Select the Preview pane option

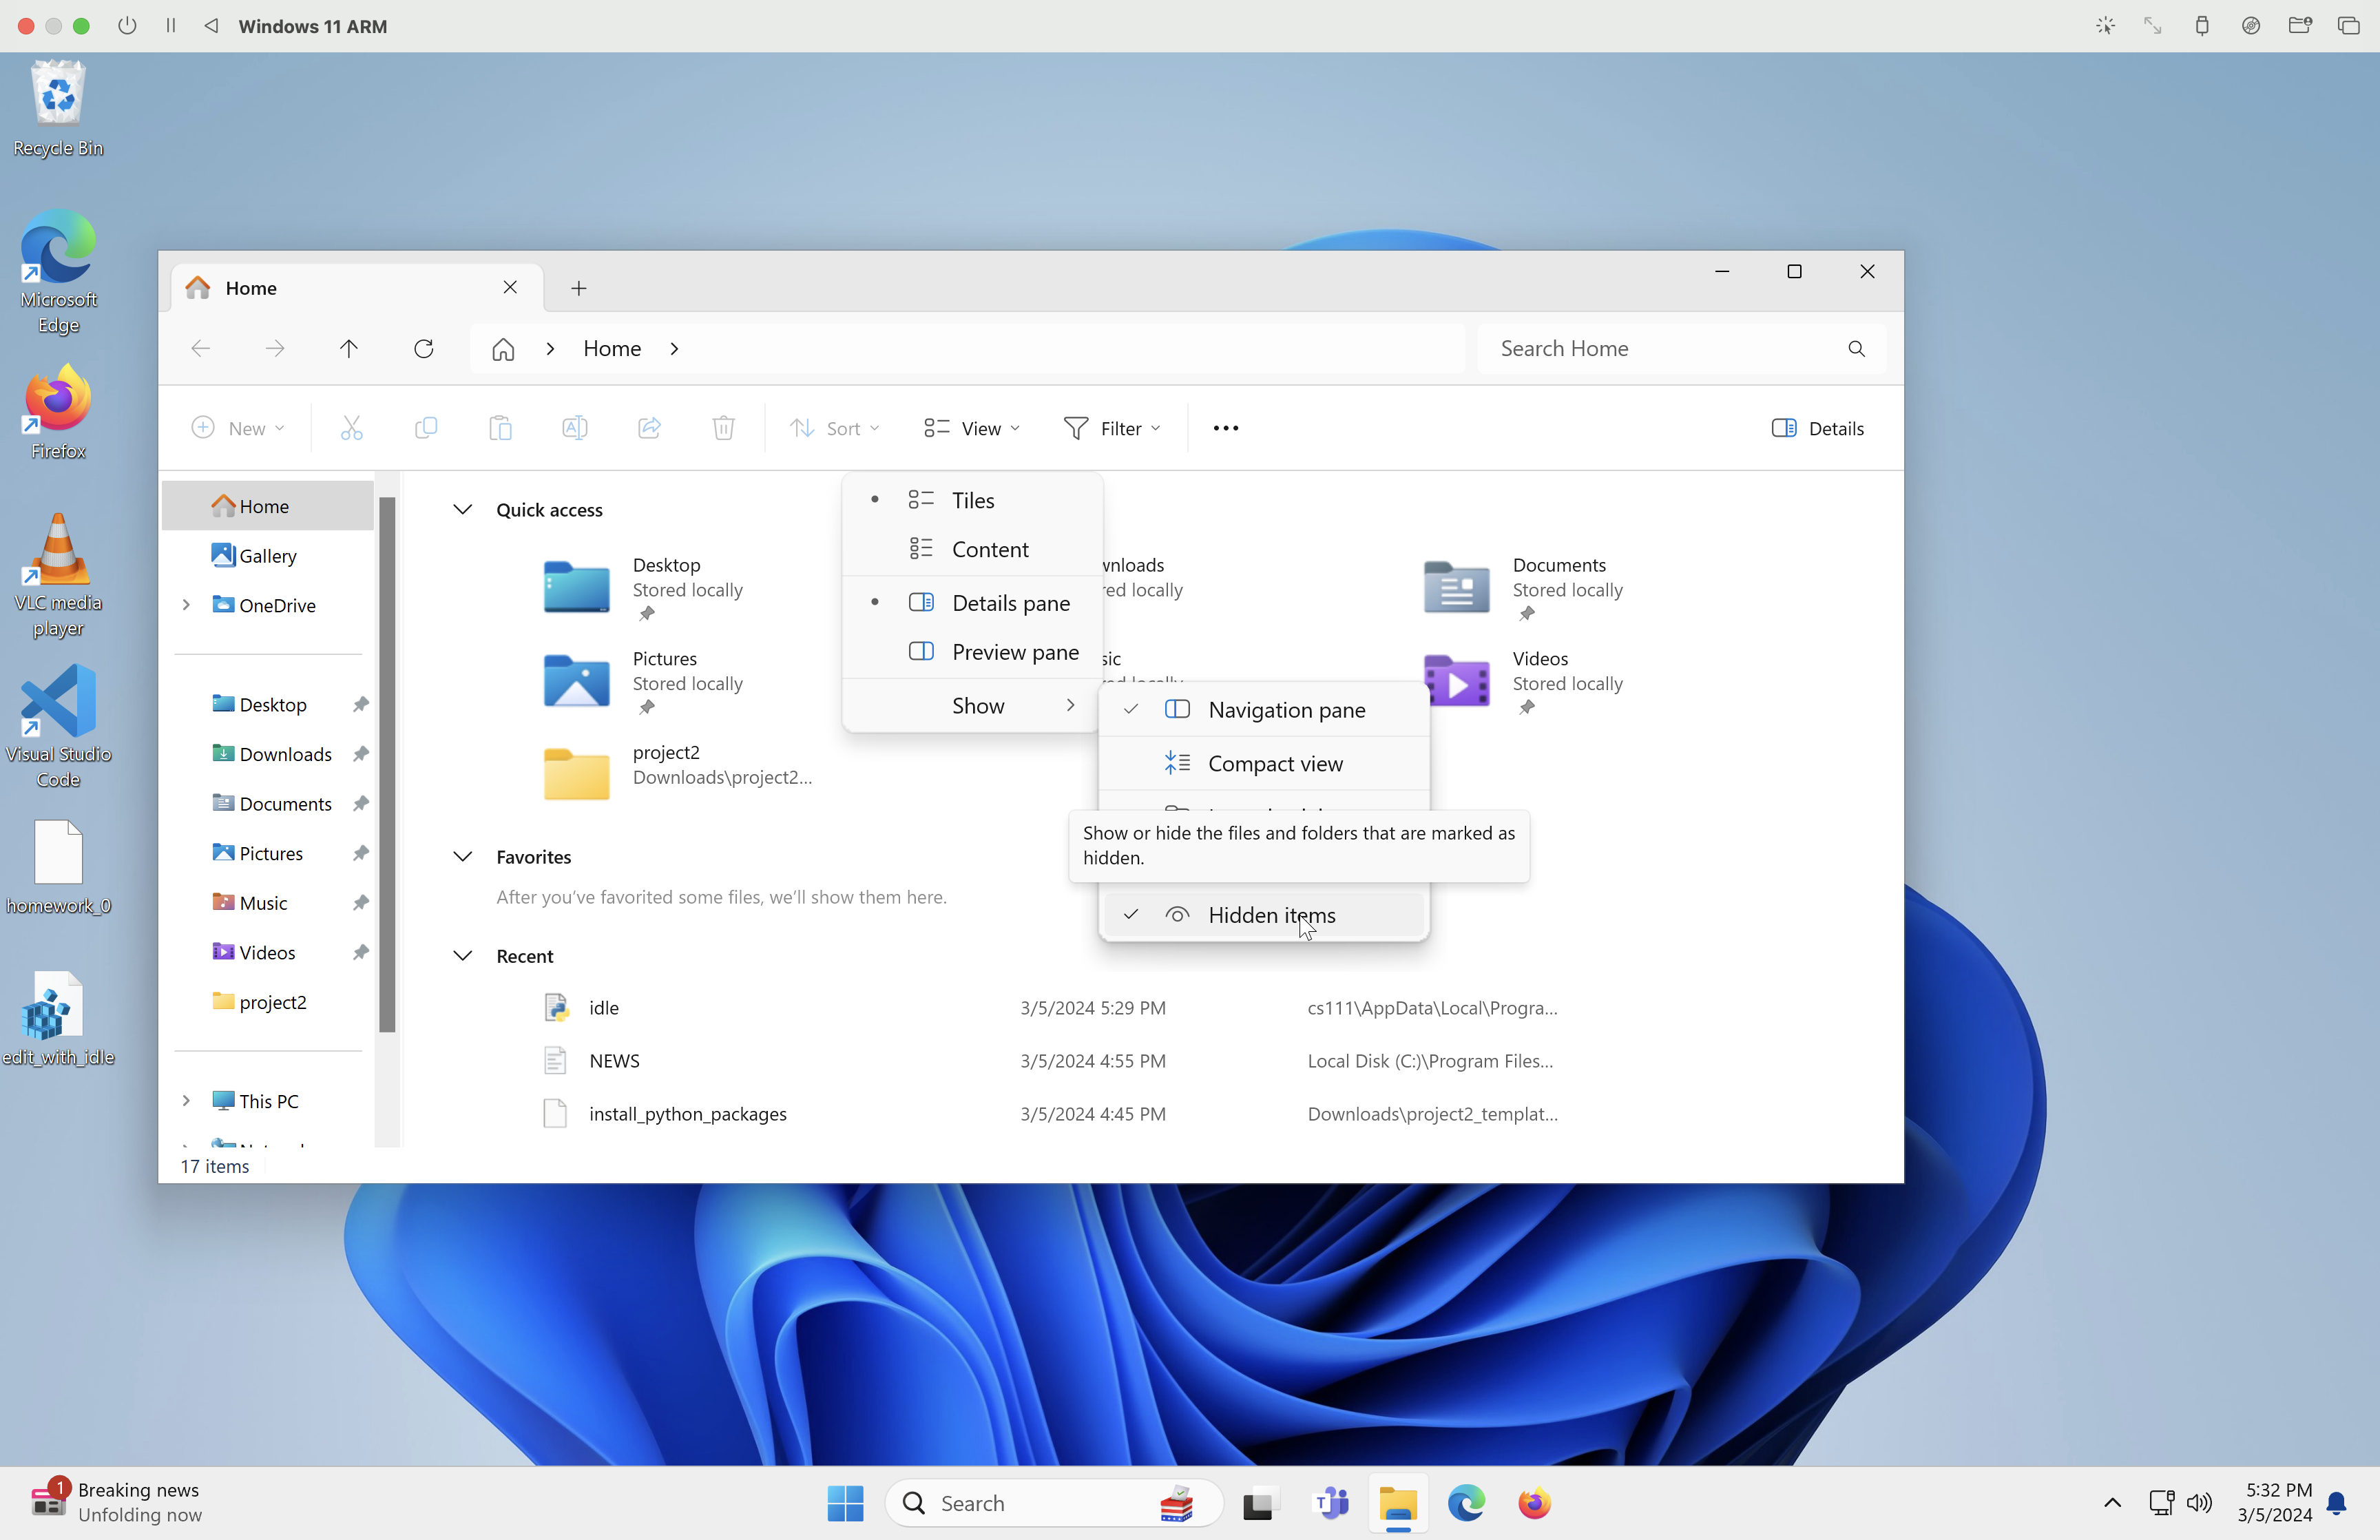(x=972, y=652)
